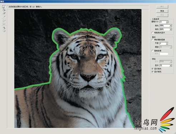Tick the 带纹理的图像 checkbox
The image size is (176, 134).
click(152, 40)
